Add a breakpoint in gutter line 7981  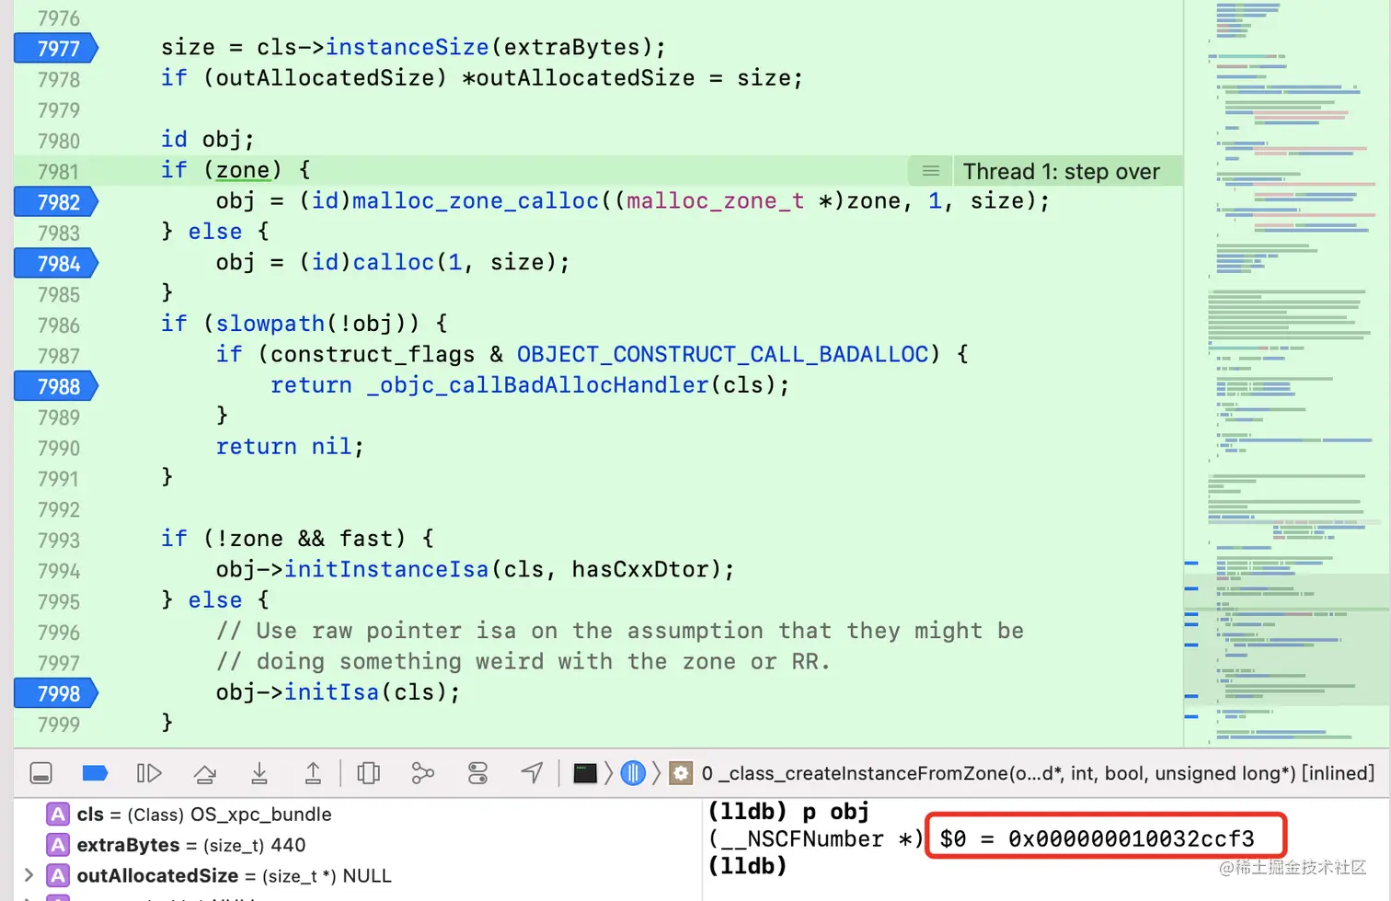coord(58,171)
